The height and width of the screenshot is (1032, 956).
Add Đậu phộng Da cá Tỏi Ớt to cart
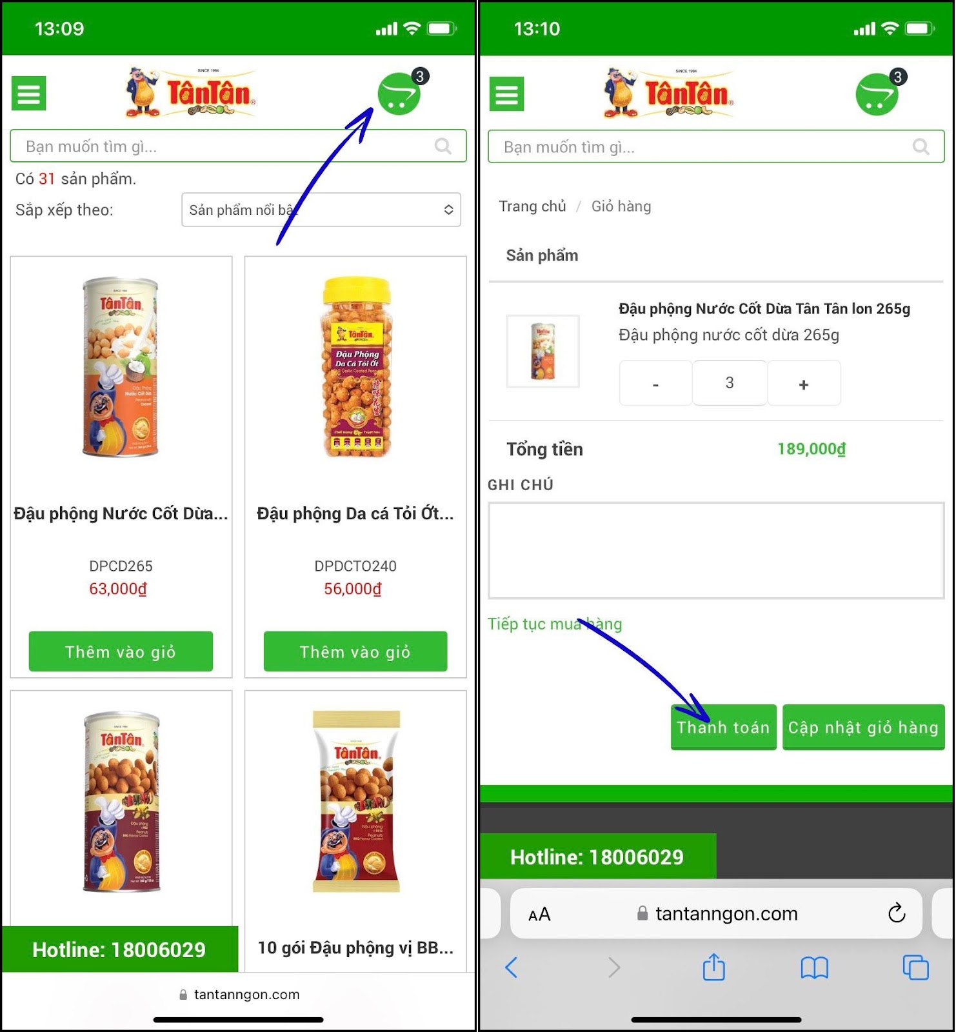[x=355, y=651]
